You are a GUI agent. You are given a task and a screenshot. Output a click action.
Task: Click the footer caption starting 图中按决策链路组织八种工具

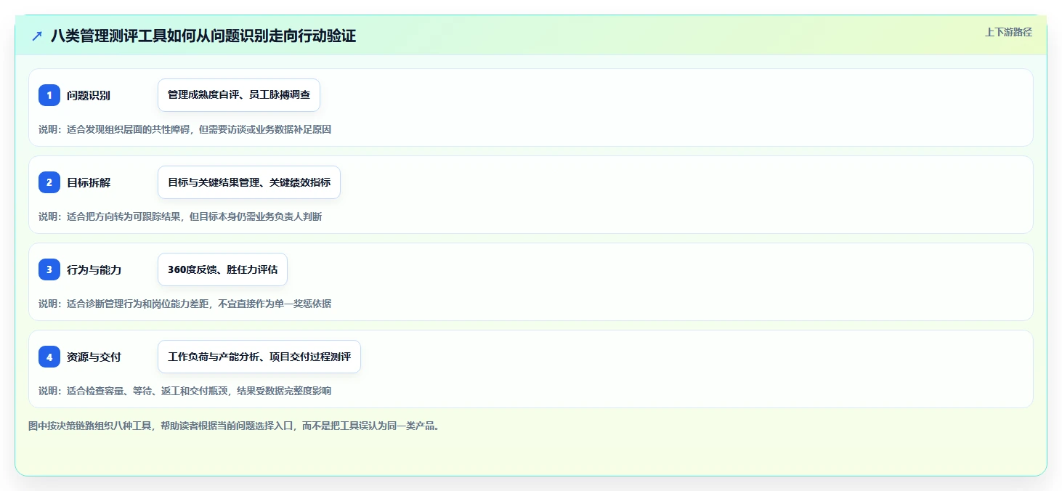point(234,426)
